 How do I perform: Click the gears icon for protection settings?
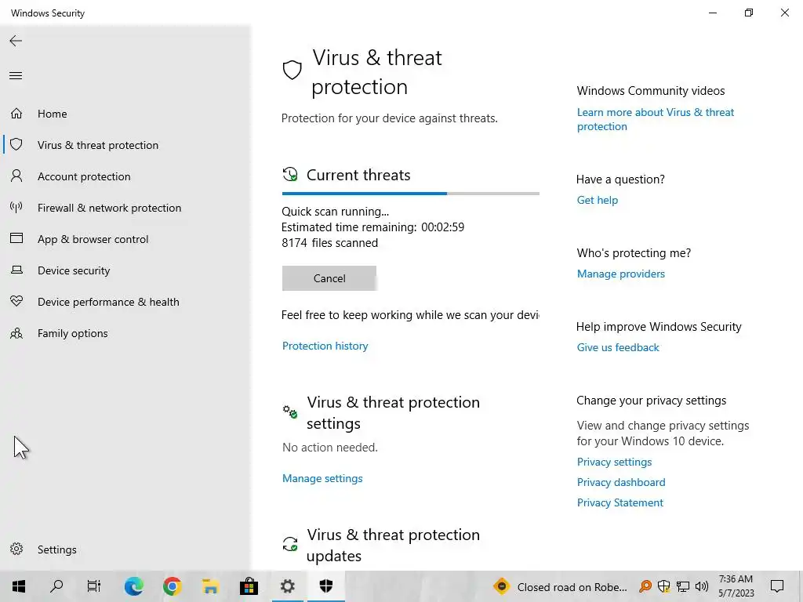(290, 411)
